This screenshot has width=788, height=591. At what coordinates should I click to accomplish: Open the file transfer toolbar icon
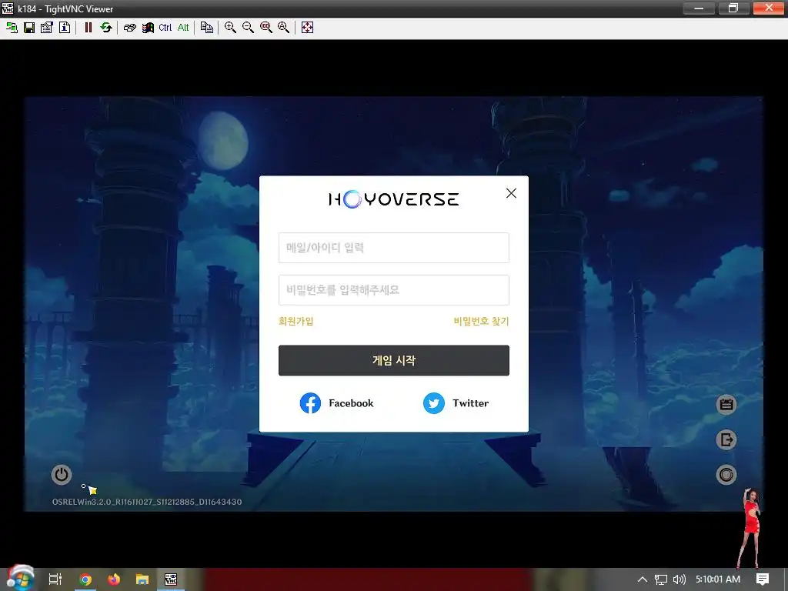tap(206, 28)
